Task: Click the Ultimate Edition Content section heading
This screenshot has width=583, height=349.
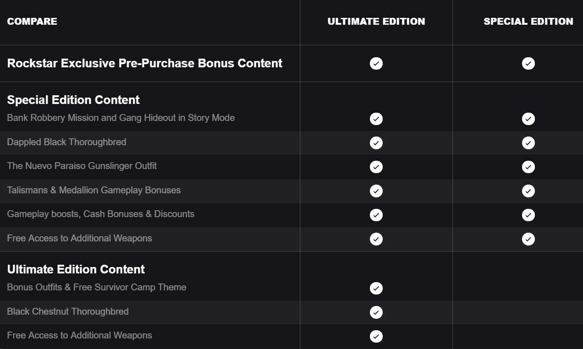Action: point(76,269)
